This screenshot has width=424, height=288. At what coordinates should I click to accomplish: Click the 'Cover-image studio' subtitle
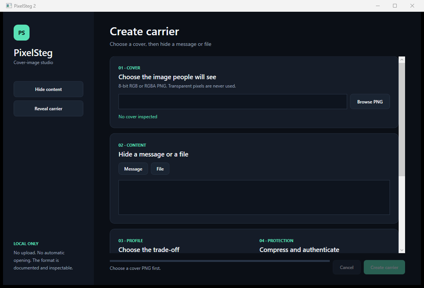(x=33, y=63)
